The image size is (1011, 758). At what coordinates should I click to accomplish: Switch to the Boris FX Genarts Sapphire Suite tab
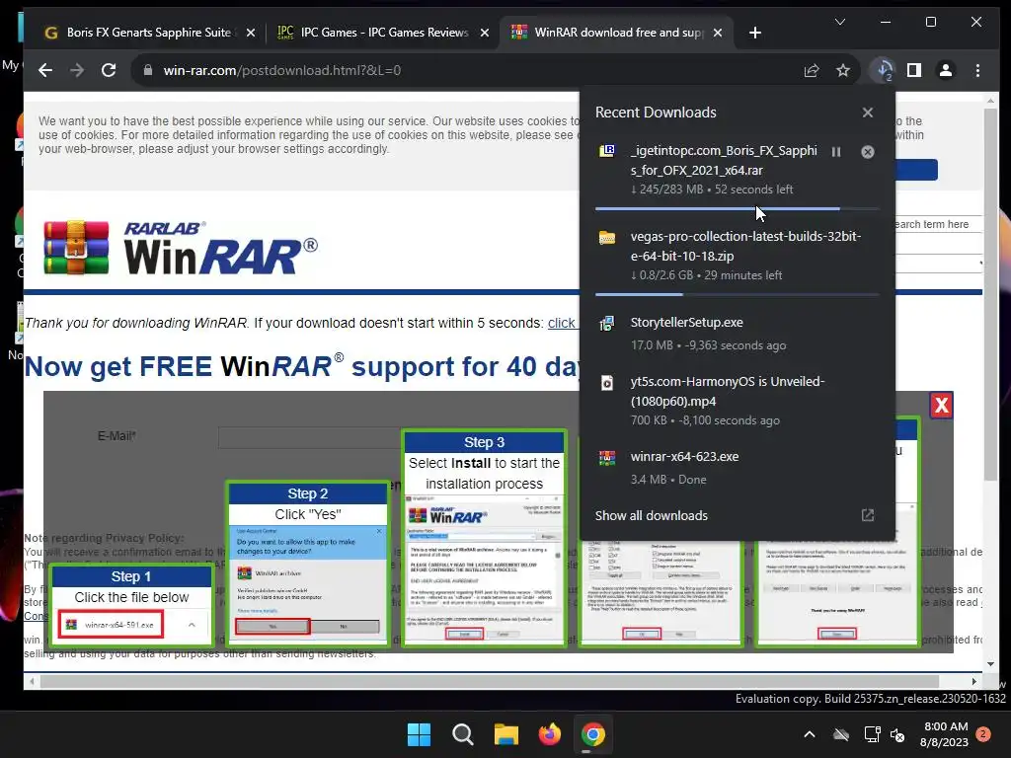(148, 33)
